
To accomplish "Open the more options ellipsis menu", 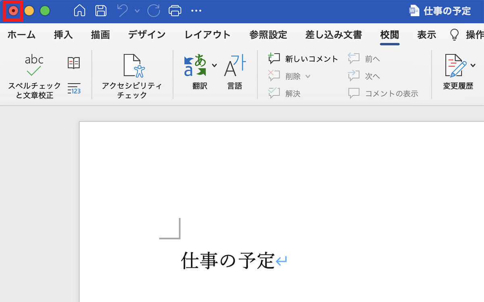I will coord(196,11).
